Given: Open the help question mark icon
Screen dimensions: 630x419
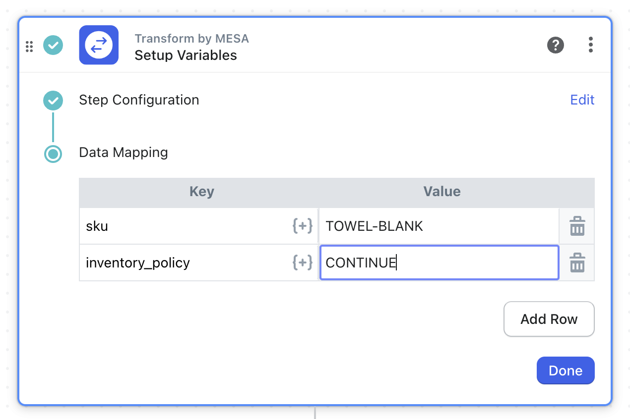Looking at the screenshot, I should pos(556,45).
